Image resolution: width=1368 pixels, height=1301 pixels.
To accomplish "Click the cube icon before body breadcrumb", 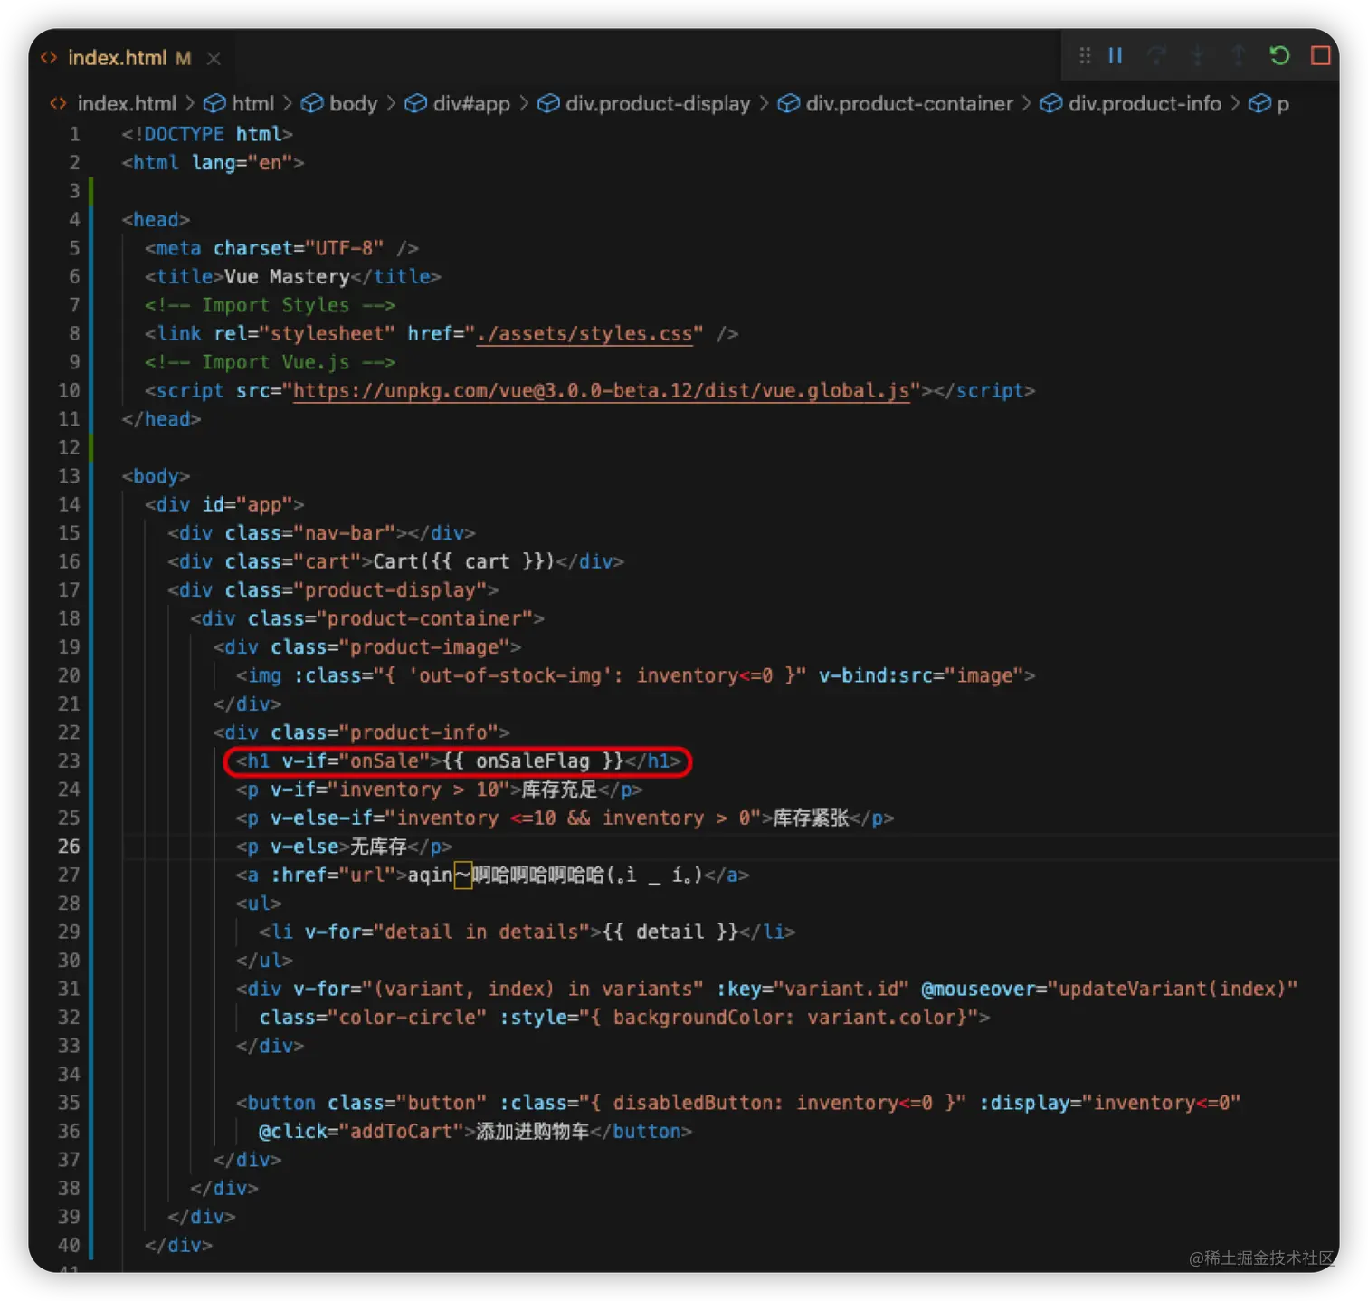I will pyautogui.click(x=312, y=104).
